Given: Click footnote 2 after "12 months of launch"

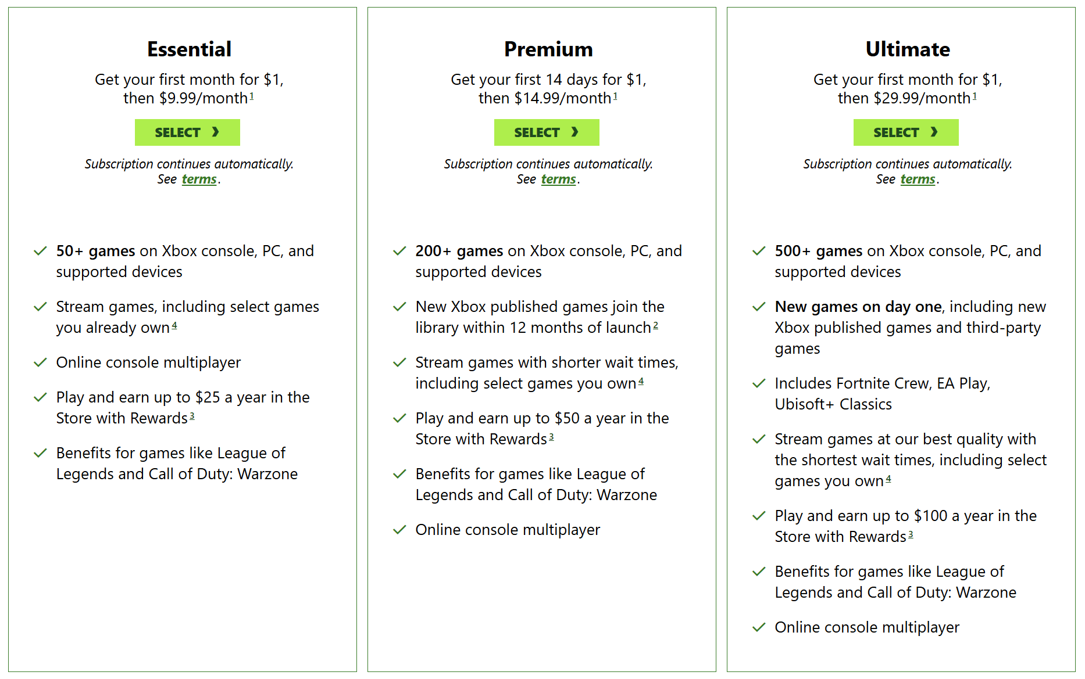Looking at the screenshot, I should pyautogui.click(x=656, y=324).
